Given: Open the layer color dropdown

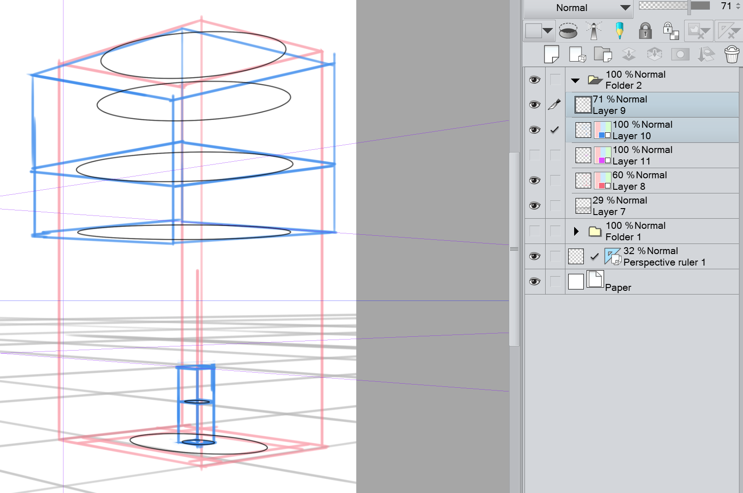Looking at the screenshot, I should [x=540, y=31].
